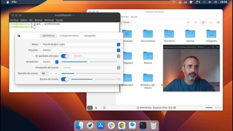The width and height of the screenshot is (233, 131).
Task: Switch to the Apariencia tab
Action: click(x=48, y=36)
